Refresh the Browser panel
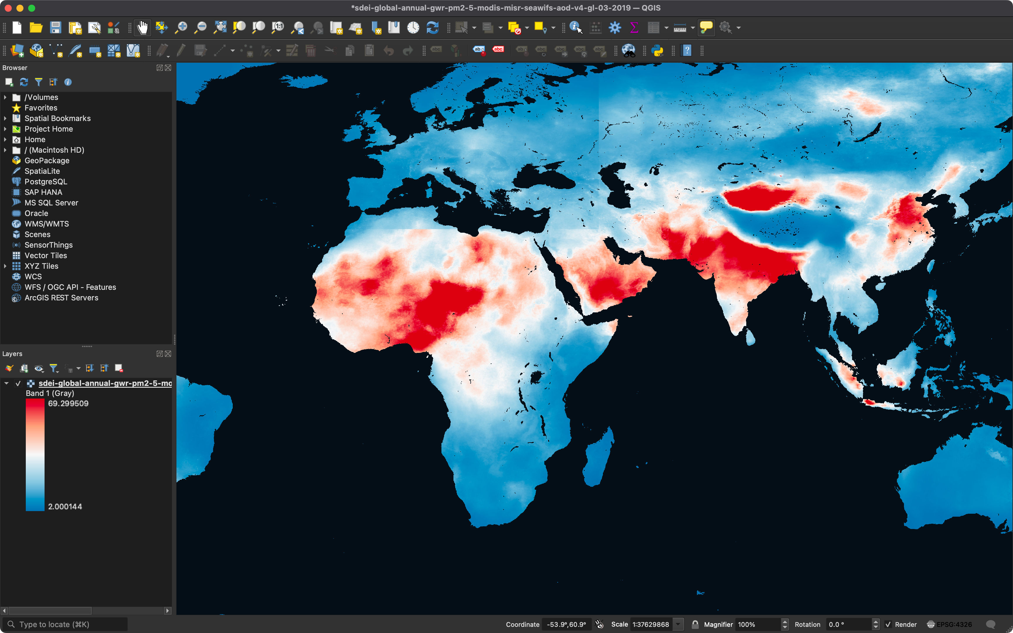The image size is (1013, 633). [x=23, y=82]
